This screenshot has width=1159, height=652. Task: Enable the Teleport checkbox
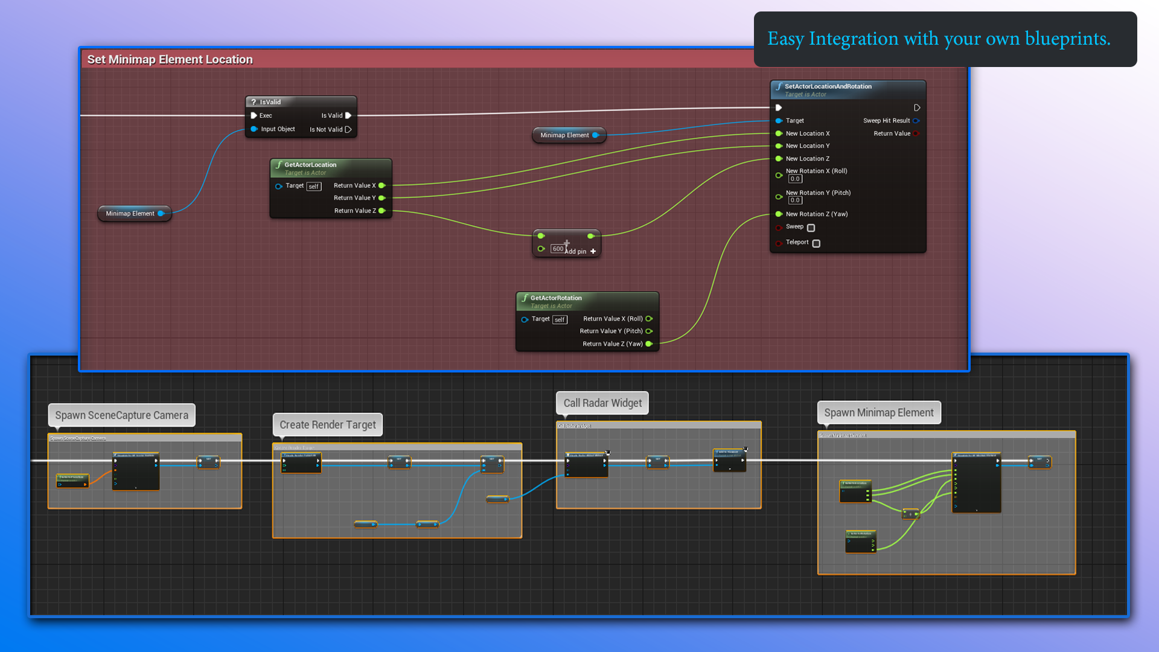tap(816, 243)
